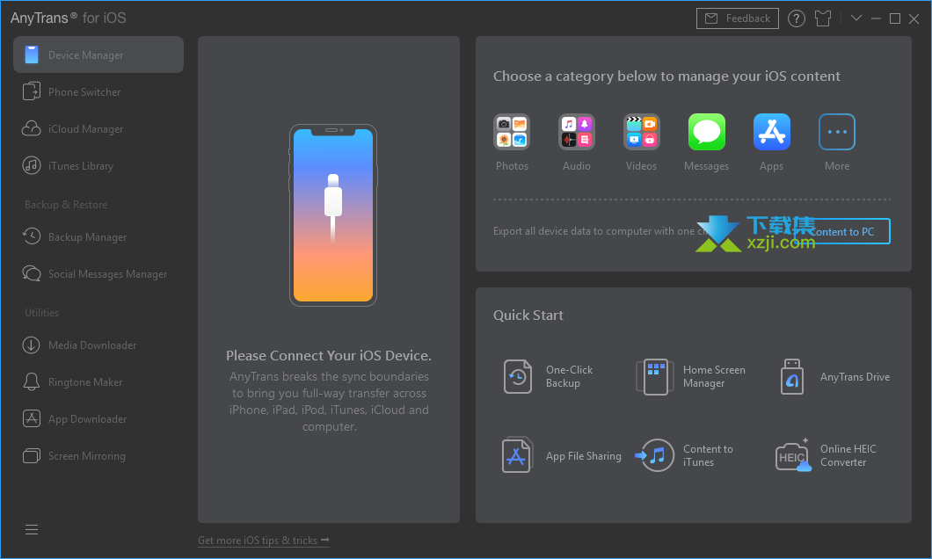Launch AnyTrans Drive
The height and width of the screenshot is (559, 932).
click(834, 377)
